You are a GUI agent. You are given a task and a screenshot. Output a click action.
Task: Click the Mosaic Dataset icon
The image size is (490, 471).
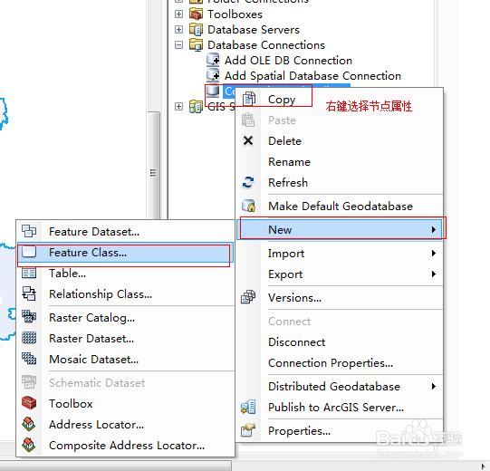pos(29,359)
